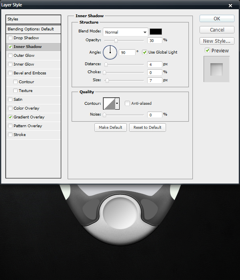Enable the Satin checkbox

(x=10, y=99)
